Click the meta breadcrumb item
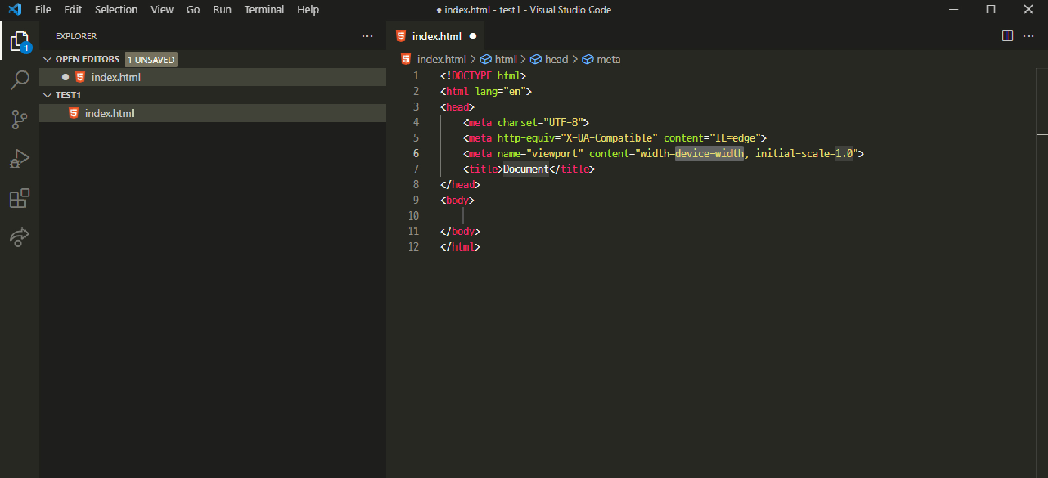Screen dimensions: 1048x478 tap(608, 59)
